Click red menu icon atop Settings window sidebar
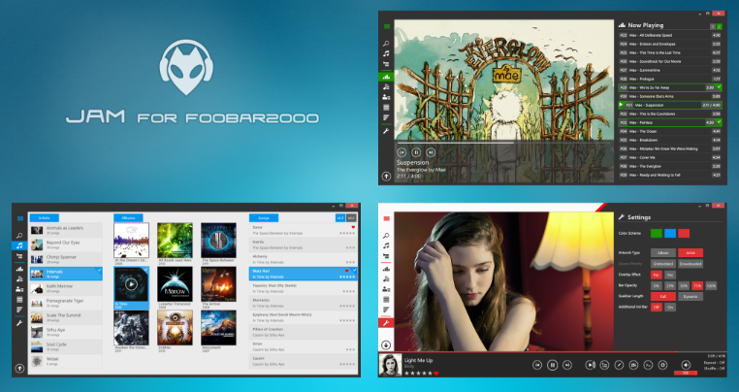Screen dimensions: 739x392 (386, 219)
